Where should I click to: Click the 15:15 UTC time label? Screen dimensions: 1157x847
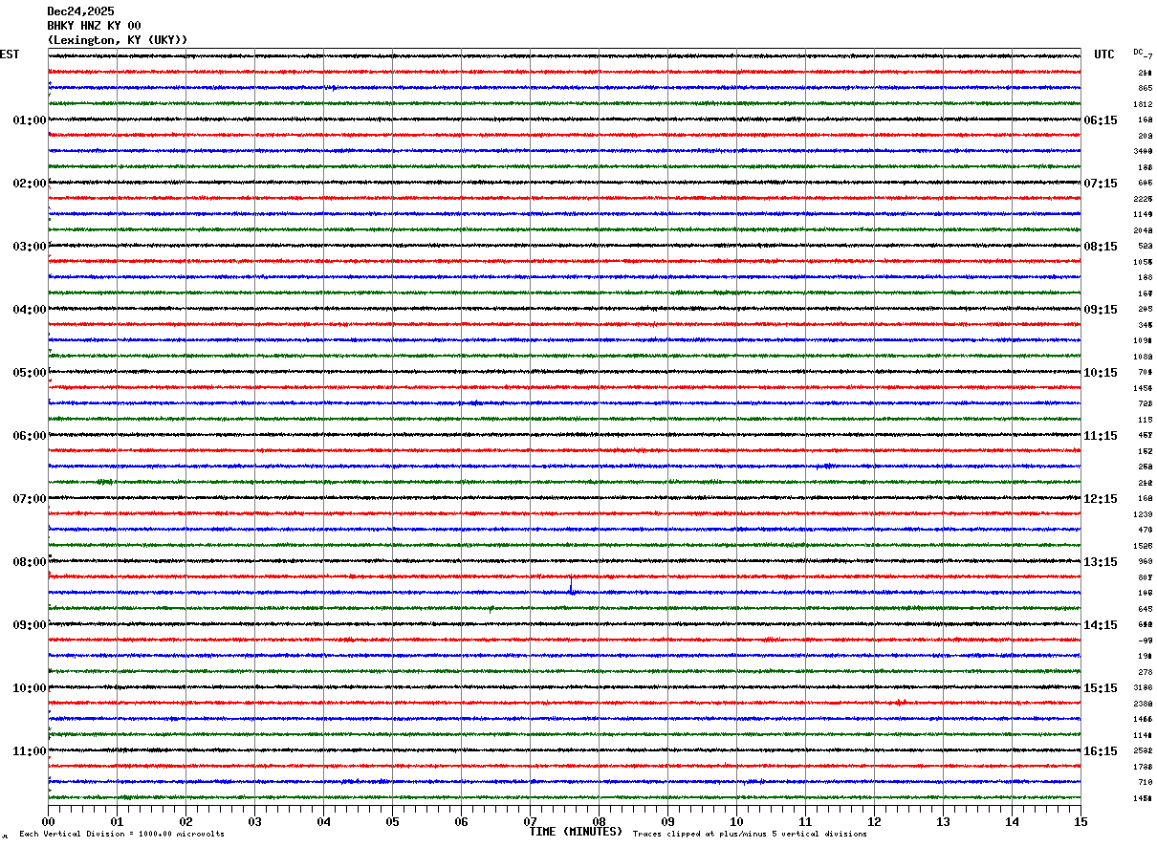(1101, 688)
